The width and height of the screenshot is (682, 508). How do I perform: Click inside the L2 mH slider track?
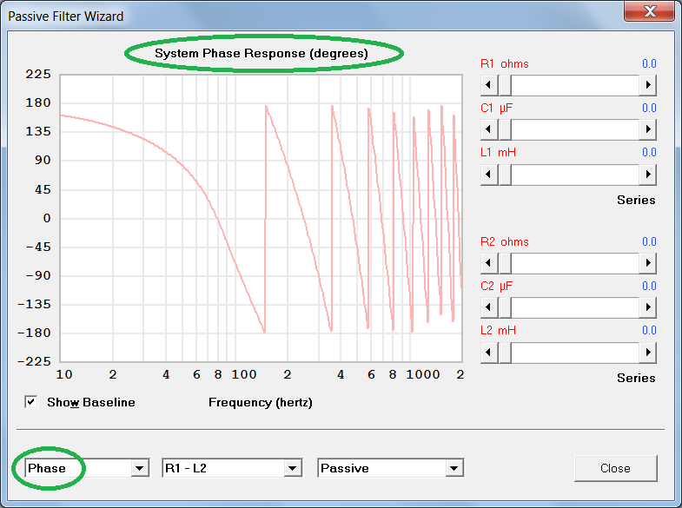click(575, 353)
